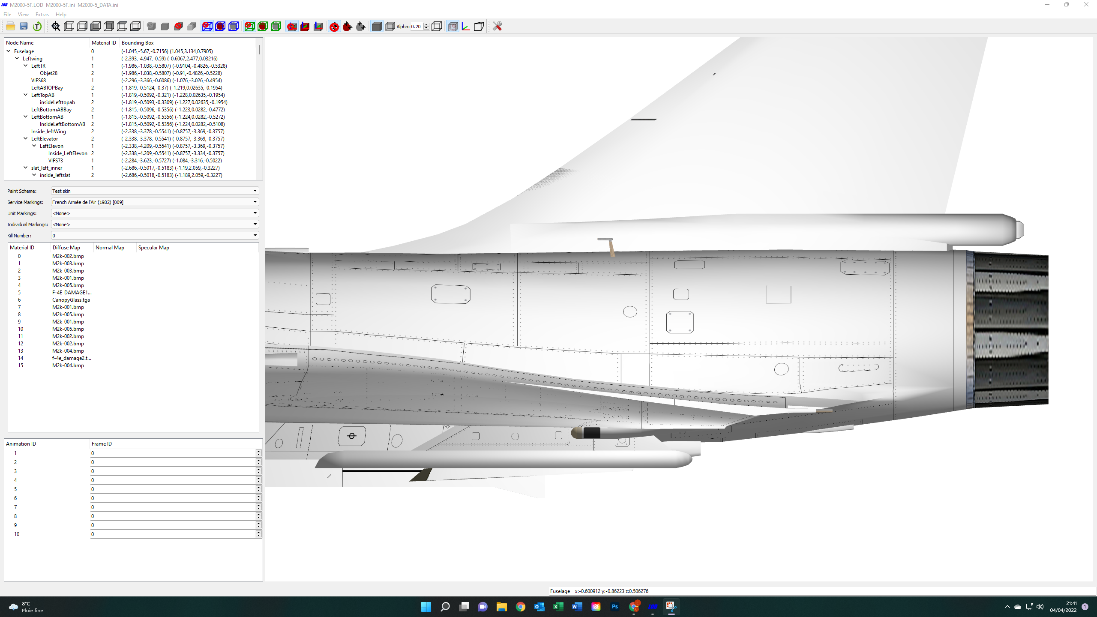Open the settings wrench and screwdriver icon
The image size is (1097, 617).
[x=497, y=27]
